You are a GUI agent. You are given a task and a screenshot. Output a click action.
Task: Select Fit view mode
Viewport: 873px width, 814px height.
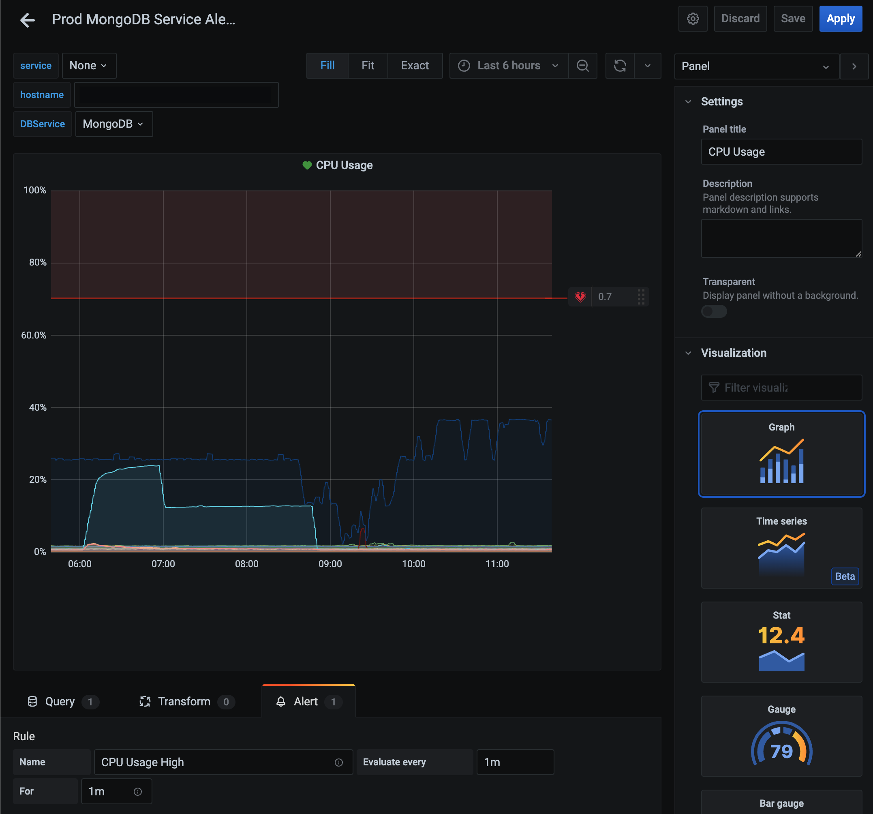[x=368, y=66]
